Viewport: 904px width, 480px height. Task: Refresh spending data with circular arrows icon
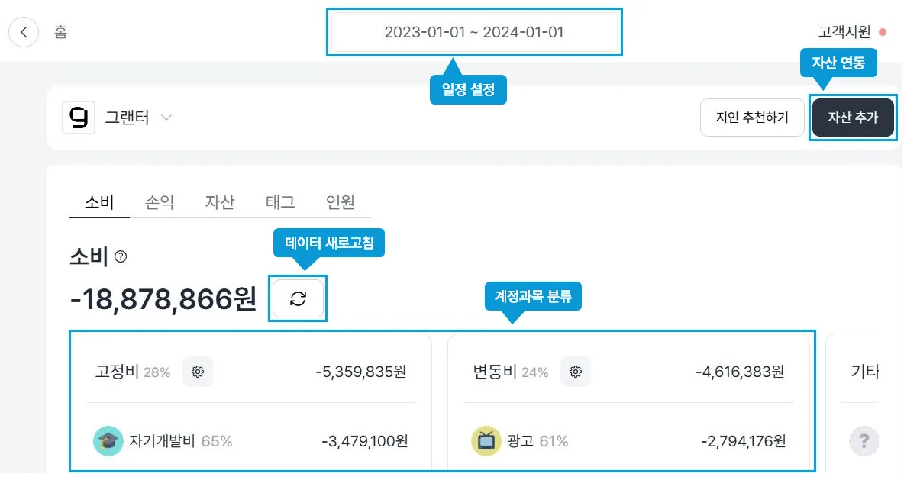pos(298,298)
